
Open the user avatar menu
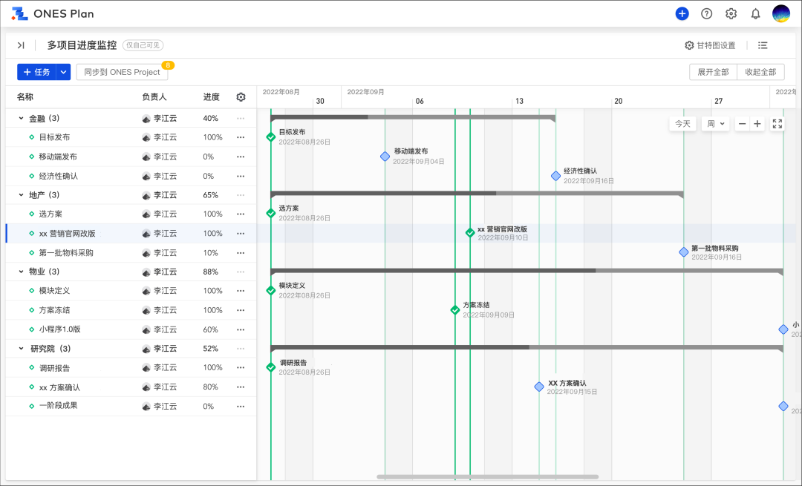pyautogui.click(x=780, y=14)
